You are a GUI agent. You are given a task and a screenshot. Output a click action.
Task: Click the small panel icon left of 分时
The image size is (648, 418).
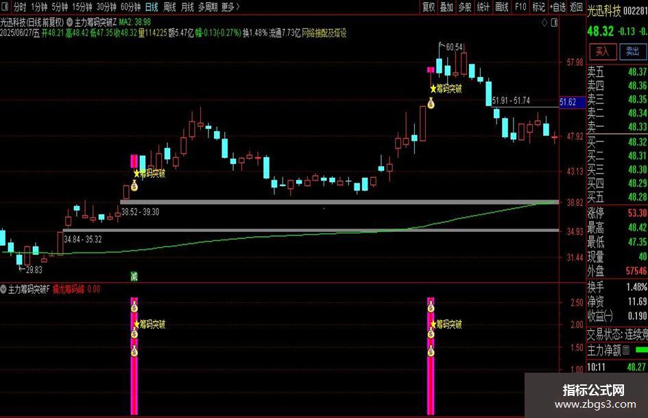pos(5,7)
